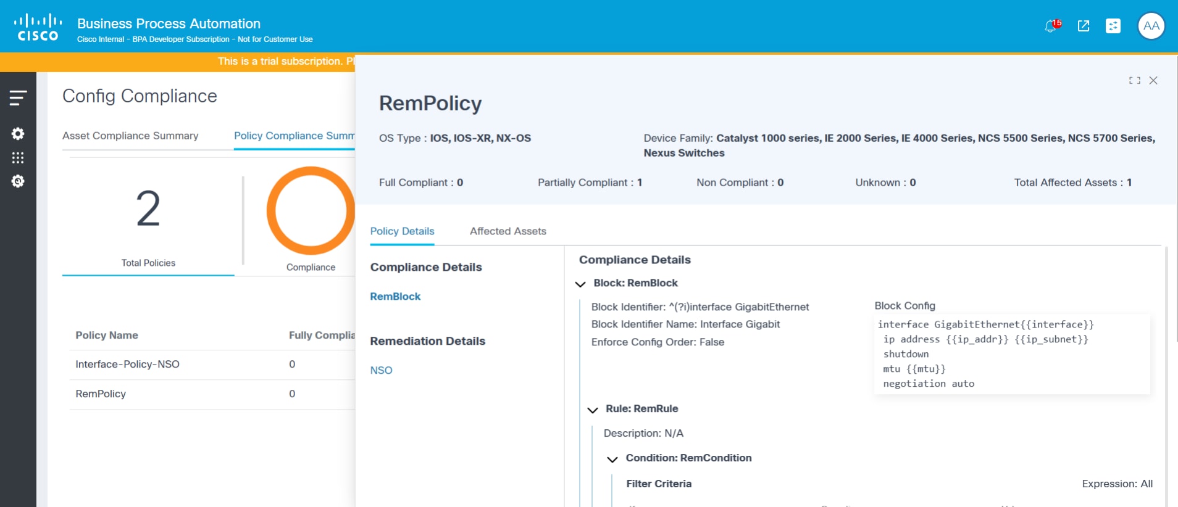This screenshot has width=1178, height=507.
Task: Toggle the hamburger navigation menu
Action: (18, 97)
